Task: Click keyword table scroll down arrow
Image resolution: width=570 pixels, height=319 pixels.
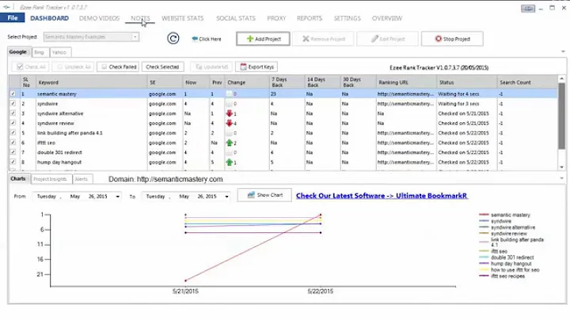Action: pyautogui.click(x=561, y=167)
